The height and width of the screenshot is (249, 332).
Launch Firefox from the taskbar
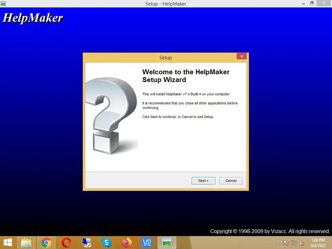tap(127, 243)
